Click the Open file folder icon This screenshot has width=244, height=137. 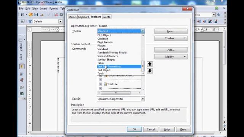point(31,14)
